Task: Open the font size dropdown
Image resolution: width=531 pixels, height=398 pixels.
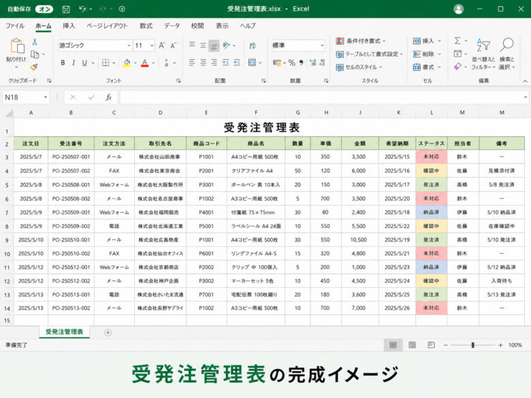Action: coord(152,46)
